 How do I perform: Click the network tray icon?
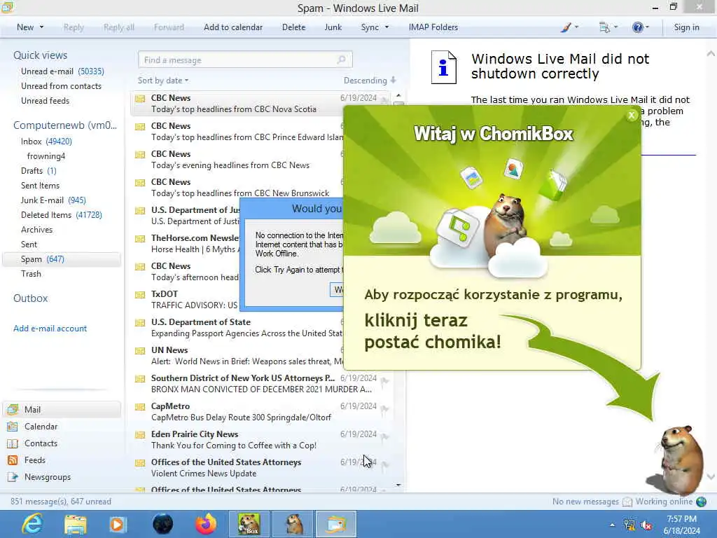pyautogui.click(x=629, y=525)
